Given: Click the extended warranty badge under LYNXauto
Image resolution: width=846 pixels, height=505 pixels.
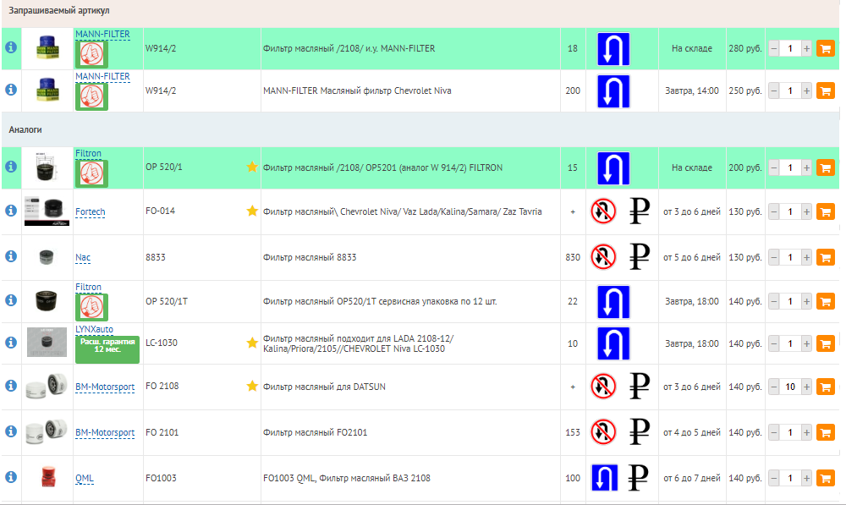Looking at the screenshot, I should click(107, 349).
